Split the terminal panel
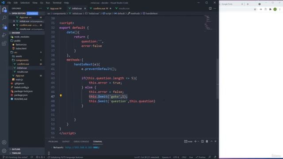Viewport: 283px width, 159px height. pos(203,141)
